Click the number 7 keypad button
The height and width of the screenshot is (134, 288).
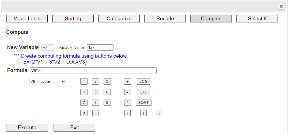pos(84,103)
